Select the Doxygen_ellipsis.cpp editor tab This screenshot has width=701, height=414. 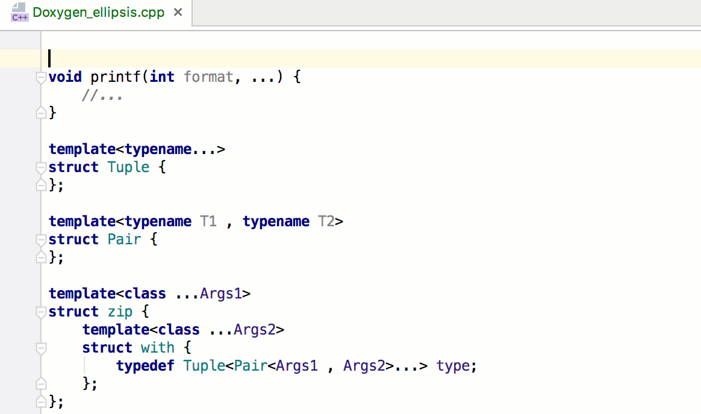pos(96,13)
